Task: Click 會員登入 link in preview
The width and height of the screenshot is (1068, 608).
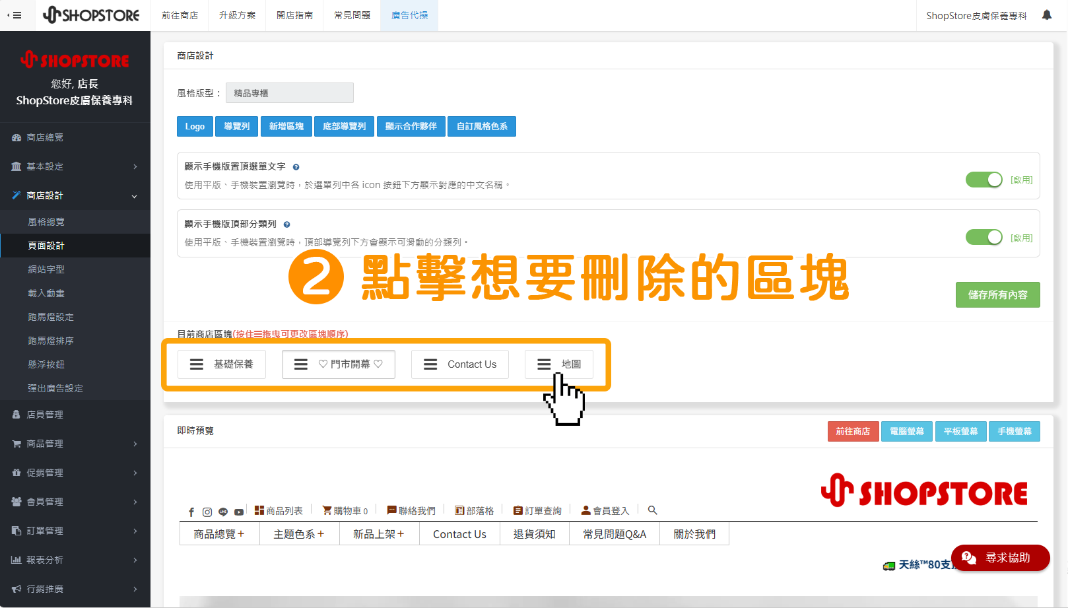Action: point(605,511)
